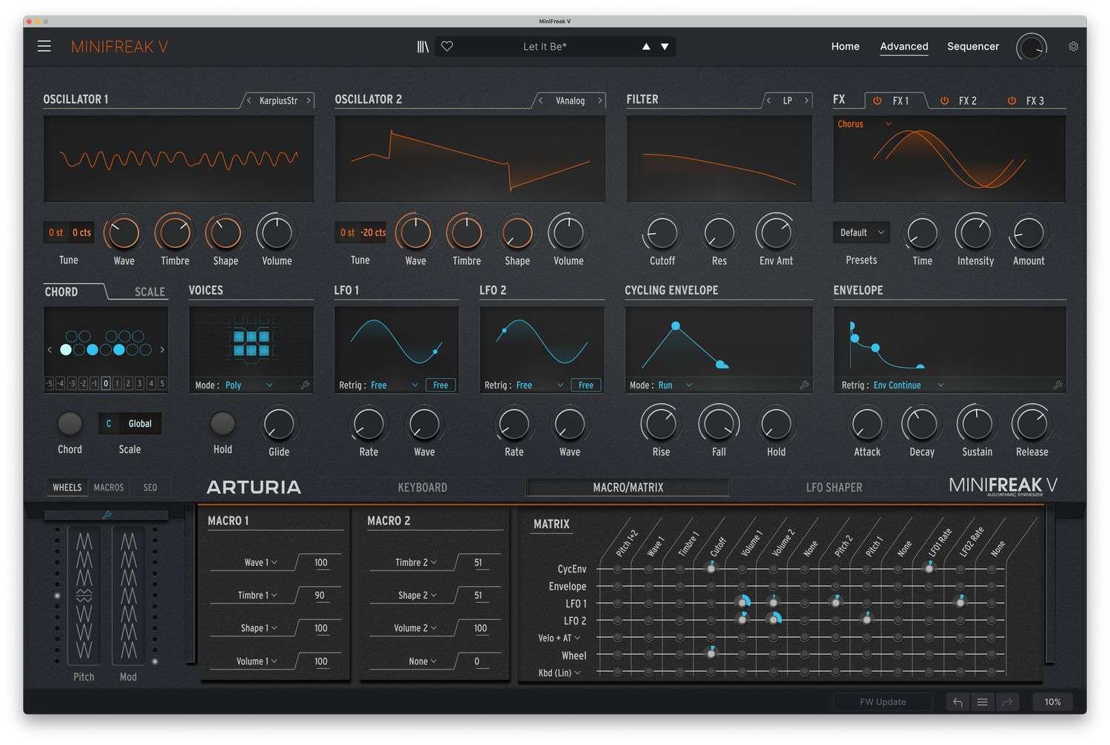Open LFO 1 Retrig dropdown

tap(394, 385)
